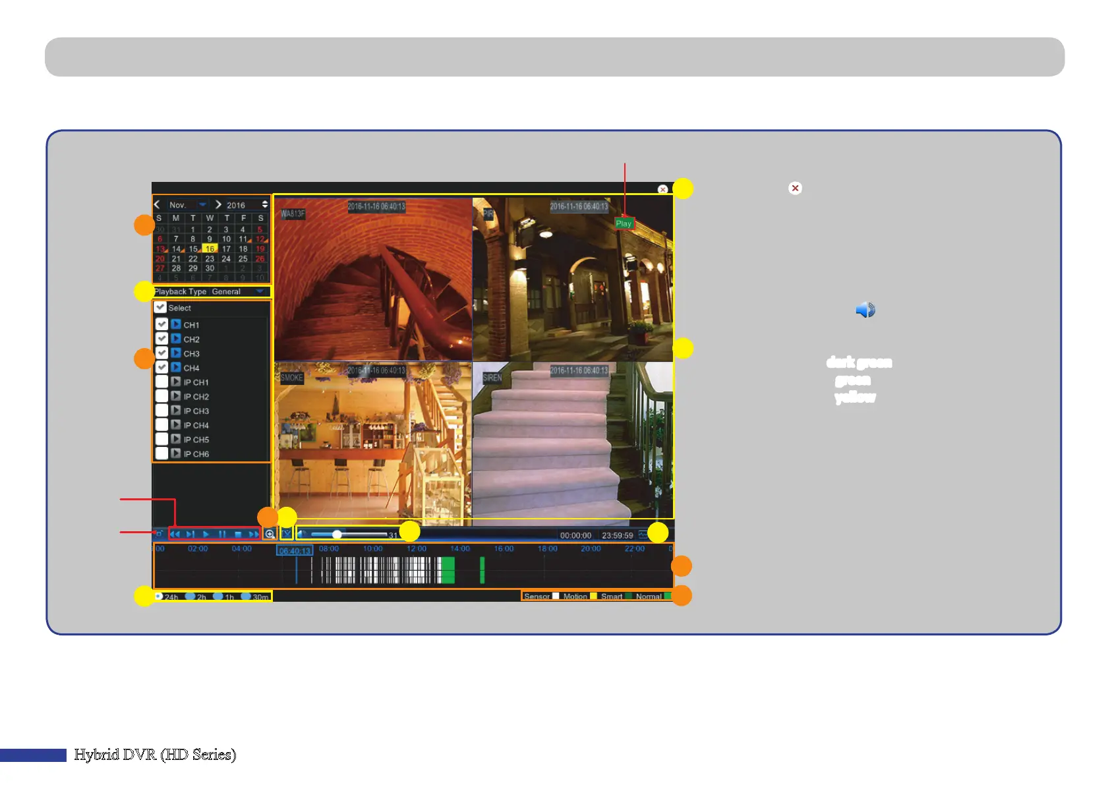
Task: Click the fast forward button
Action: click(x=253, y=534)
